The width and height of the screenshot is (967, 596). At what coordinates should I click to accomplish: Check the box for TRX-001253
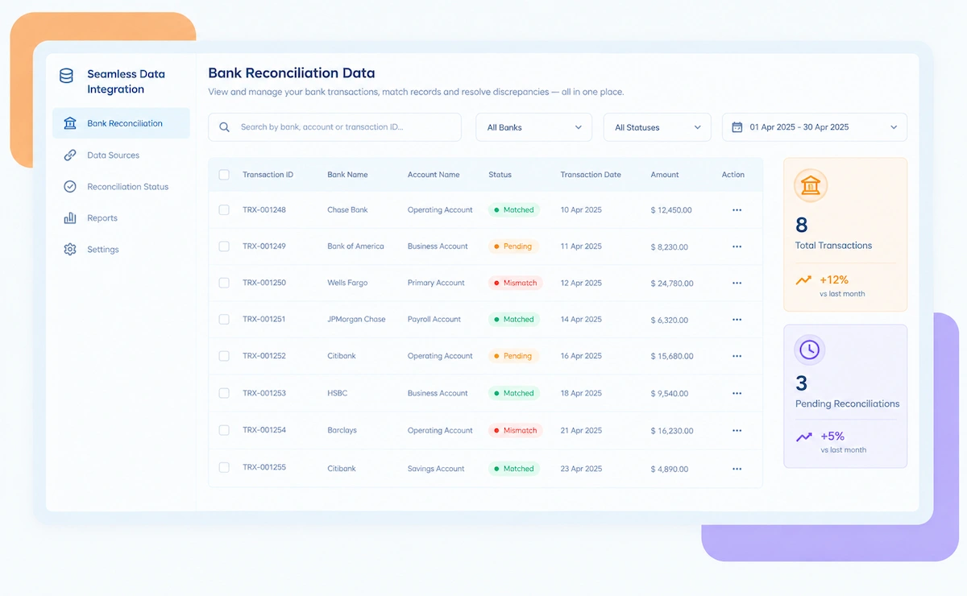pyautogui.click(x=224, y=393)
